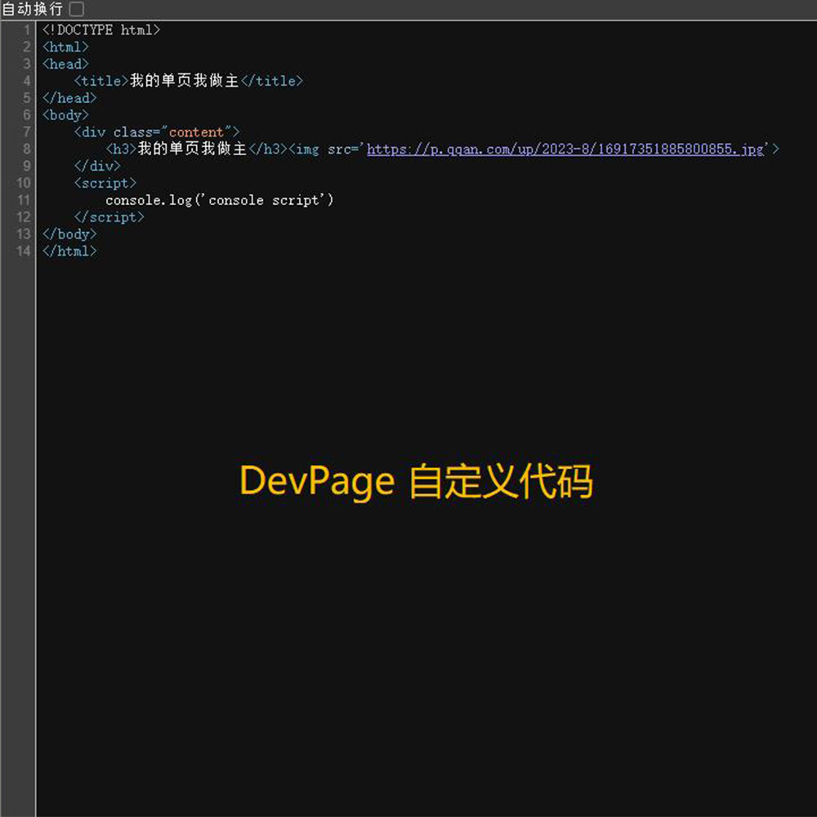
Task: Click the 我的单页我做主 text inside the title tag
Action: point(185,80)
